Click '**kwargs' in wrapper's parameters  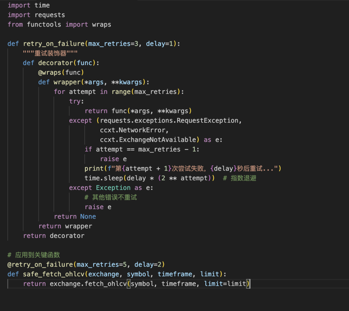[x=127, y=82]
